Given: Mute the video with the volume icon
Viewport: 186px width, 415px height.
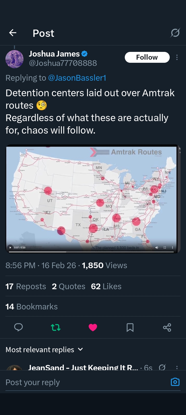Looking at the screenshot, I should coord(157,248).
